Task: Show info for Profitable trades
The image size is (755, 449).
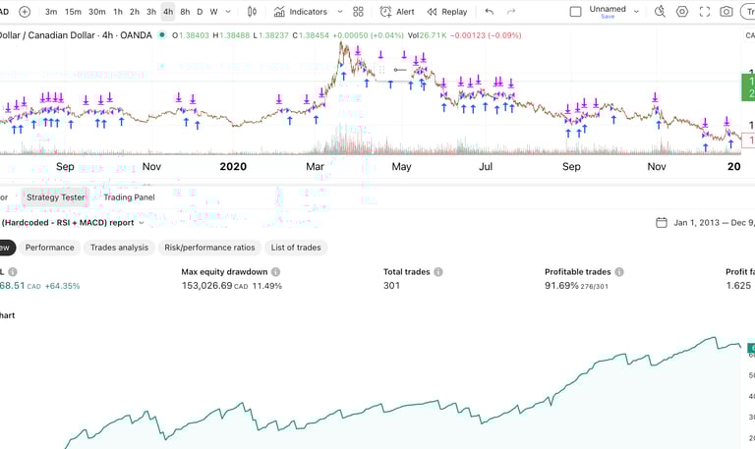Action: (x=619, y=272)
